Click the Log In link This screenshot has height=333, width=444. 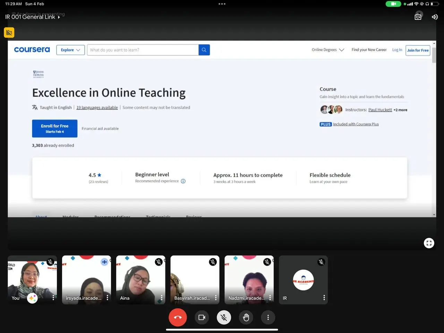(x=397, y=50)
